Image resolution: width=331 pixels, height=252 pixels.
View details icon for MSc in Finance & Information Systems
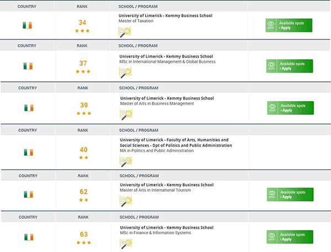(x=126, y=244)
